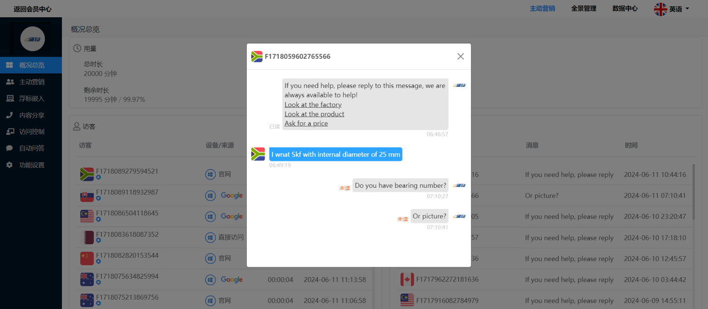Click the South Africa flag in chat header
The image size is (708, 309).
click(x=257, y=56)
